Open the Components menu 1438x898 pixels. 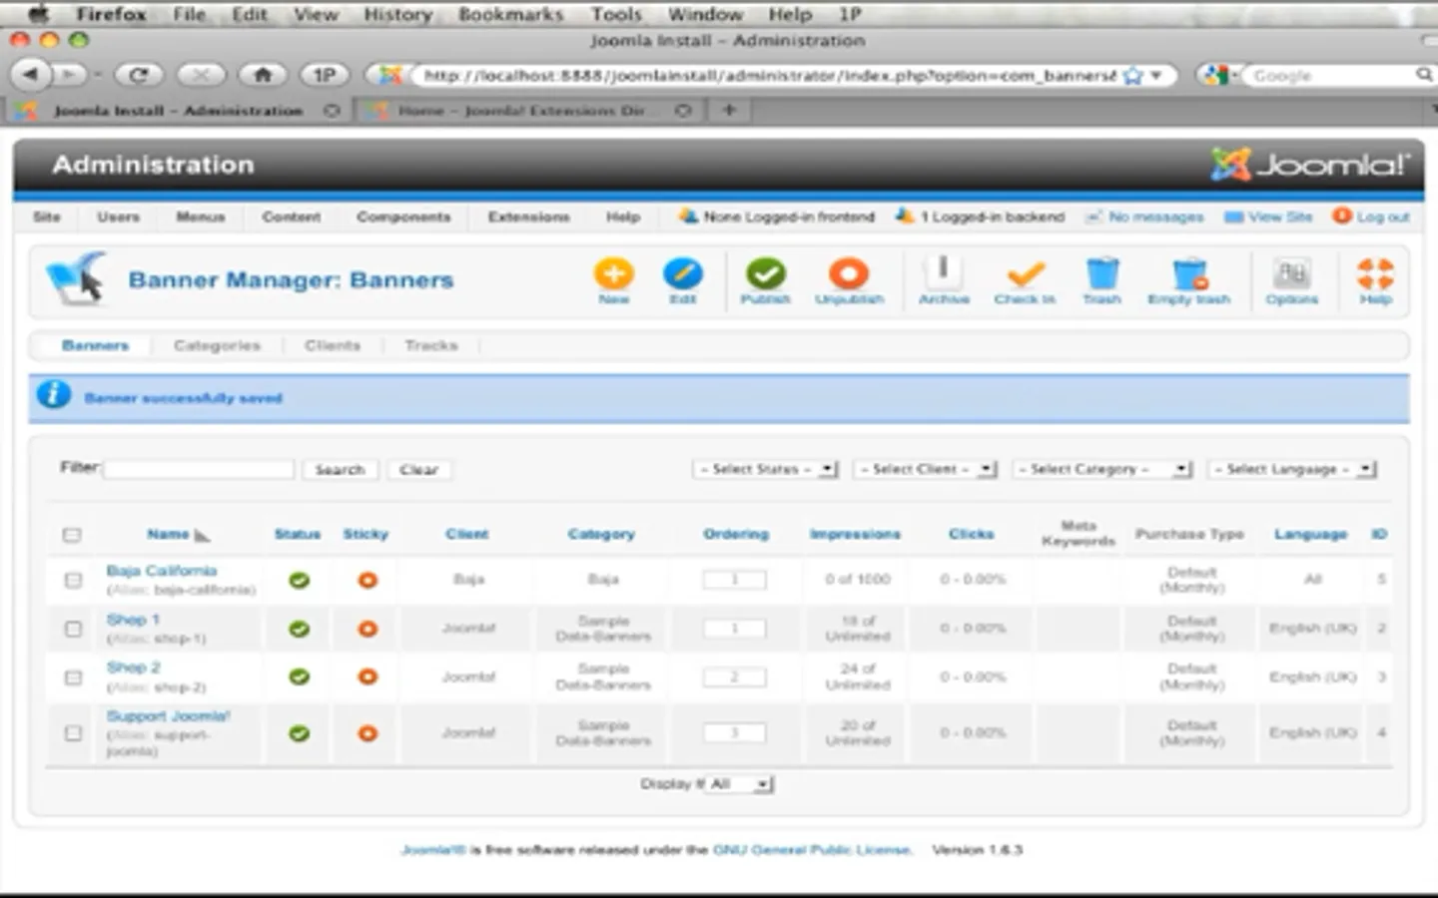click(403, 217)
